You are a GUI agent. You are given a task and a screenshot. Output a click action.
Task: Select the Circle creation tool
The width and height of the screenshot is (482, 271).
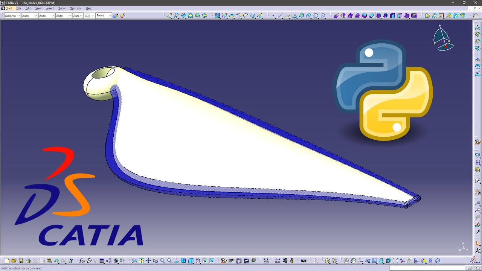pos(316,16)
